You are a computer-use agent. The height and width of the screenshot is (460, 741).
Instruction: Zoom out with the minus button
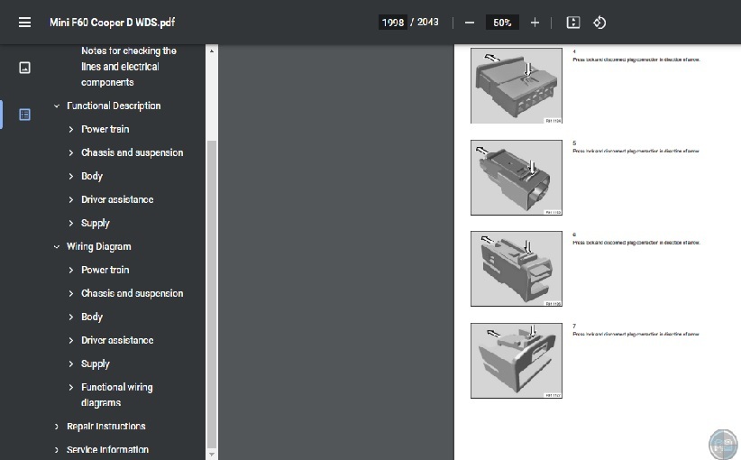click(x=470, y=23)
